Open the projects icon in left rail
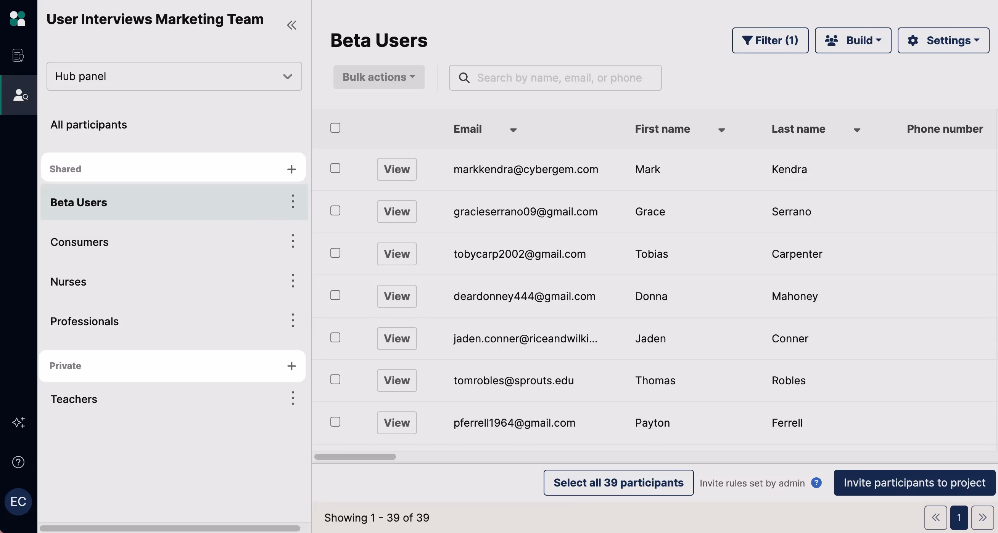 click(x=18, y=55)
